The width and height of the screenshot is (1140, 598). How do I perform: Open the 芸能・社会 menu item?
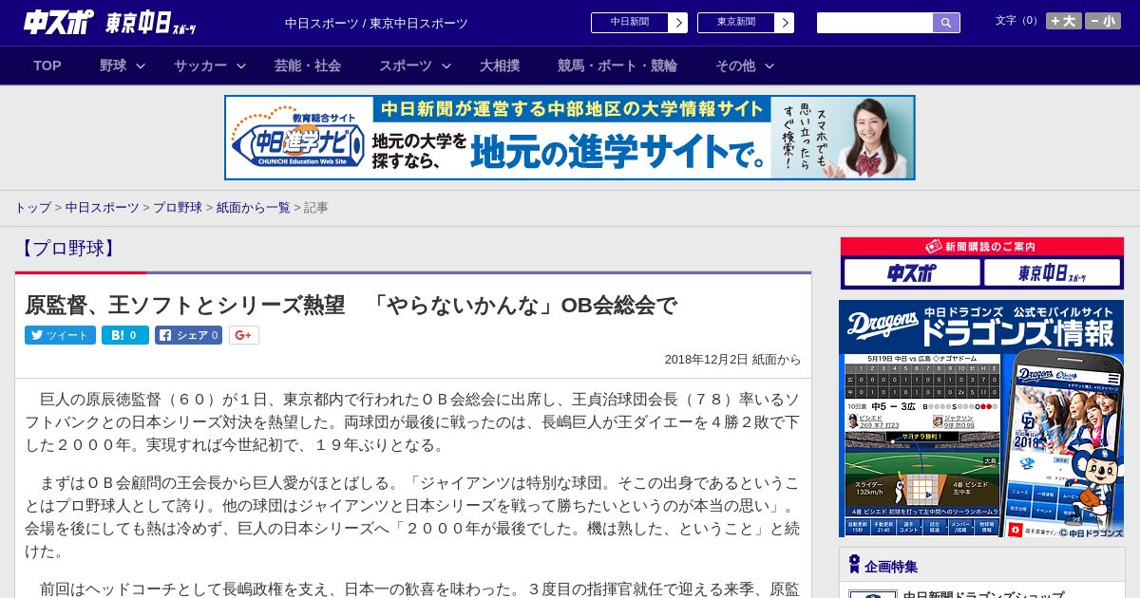[308, 65]
